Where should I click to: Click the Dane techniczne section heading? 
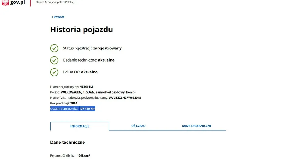67,143
